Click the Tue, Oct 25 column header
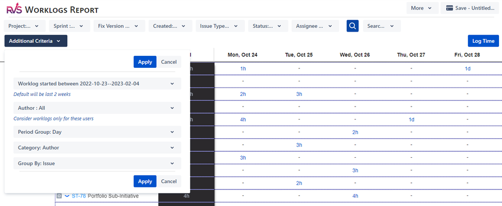The image size is (502, 206). [x=298, y=55]
